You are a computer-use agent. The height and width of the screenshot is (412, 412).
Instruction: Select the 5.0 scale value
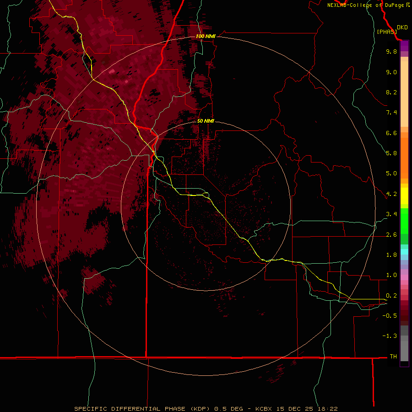tap(391, 173)
